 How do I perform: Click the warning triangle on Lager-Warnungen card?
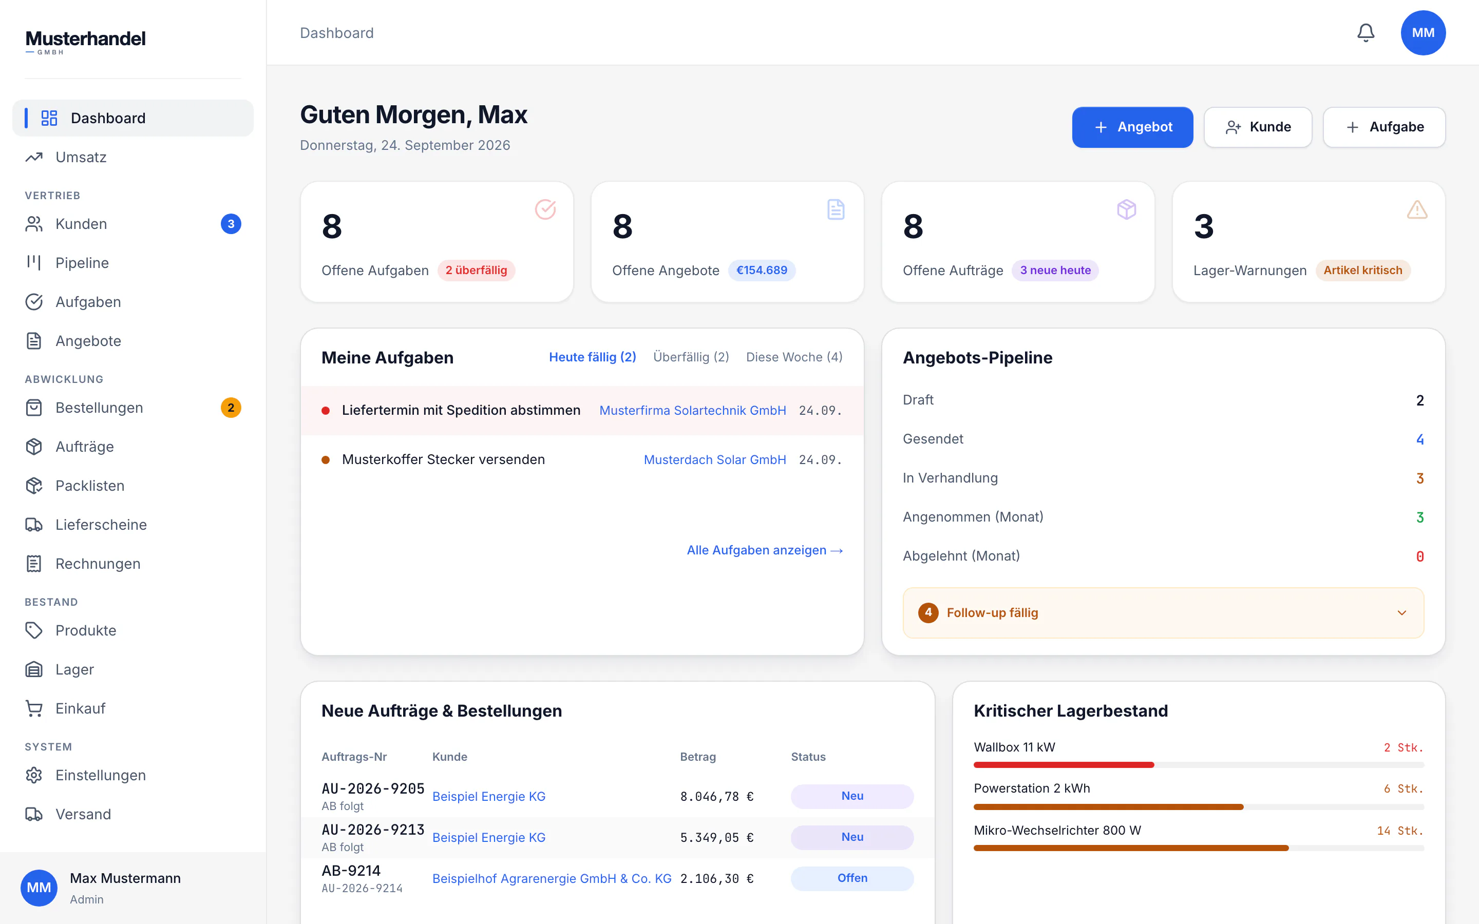(1417, 209)
